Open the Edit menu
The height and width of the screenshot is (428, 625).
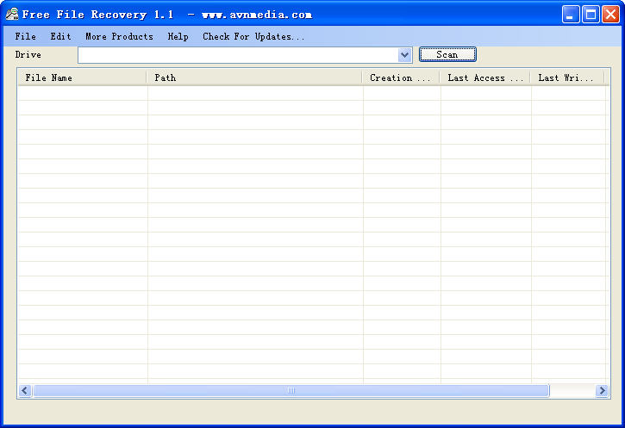click(x=60, y=36)
